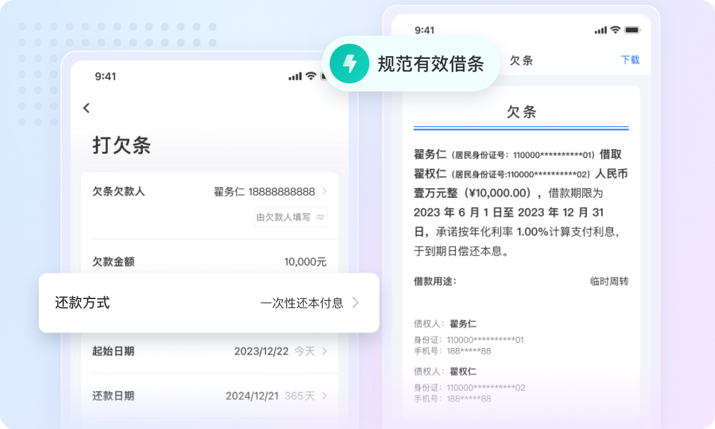Expand 欠条欠款人 row chevron

point(325,191)
